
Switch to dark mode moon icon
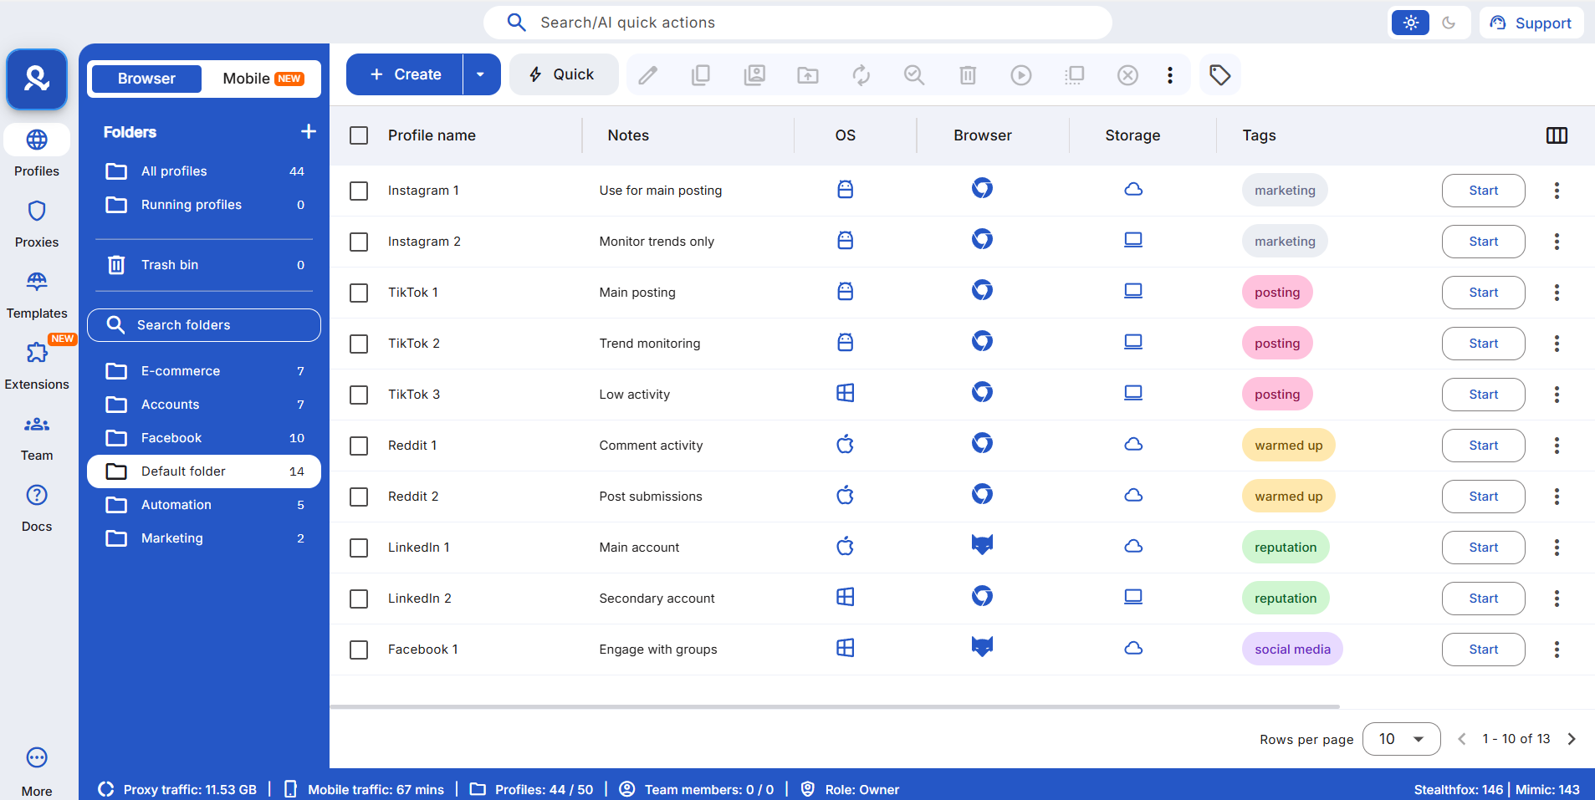pyautogui.click(x=1449, y=23)
